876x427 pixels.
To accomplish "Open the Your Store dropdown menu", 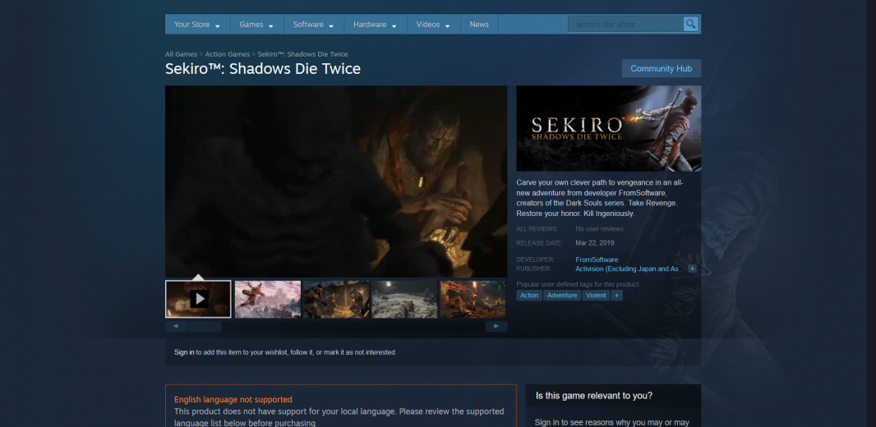I will pos(197,25).
